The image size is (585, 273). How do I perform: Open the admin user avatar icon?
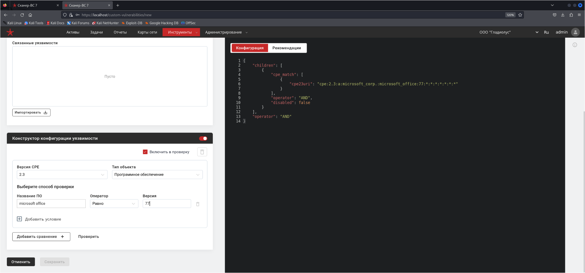[x=575, y=32]
